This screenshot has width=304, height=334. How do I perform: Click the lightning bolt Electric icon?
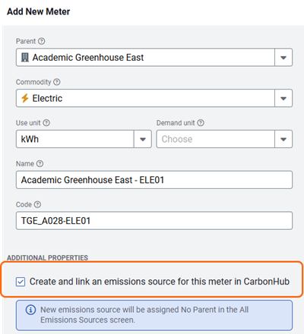click(x=25, y=98)
